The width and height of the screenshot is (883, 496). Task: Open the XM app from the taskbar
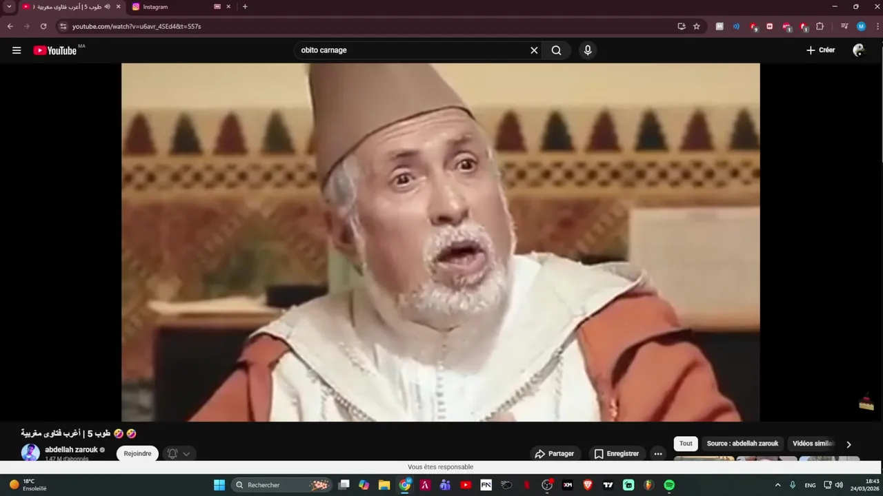coord(568,485)
